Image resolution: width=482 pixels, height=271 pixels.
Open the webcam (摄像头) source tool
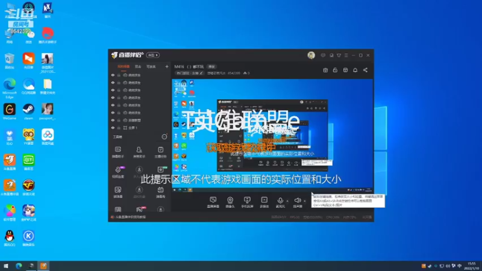(x=230, y=202)
